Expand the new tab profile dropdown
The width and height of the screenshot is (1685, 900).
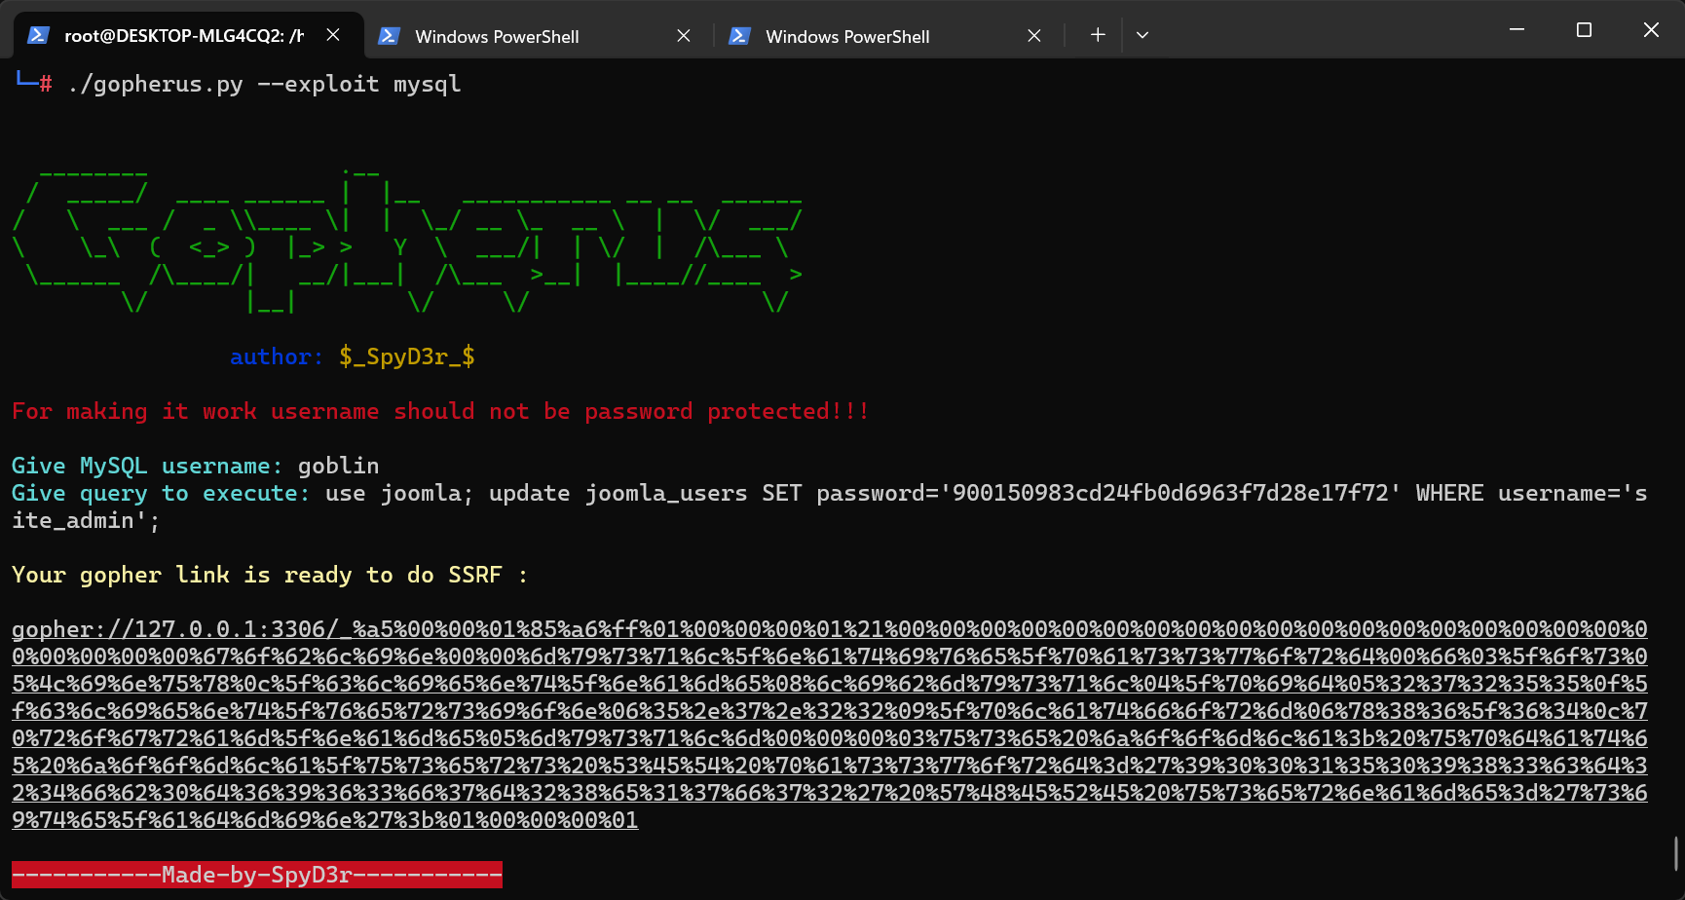coord(1142,35)
